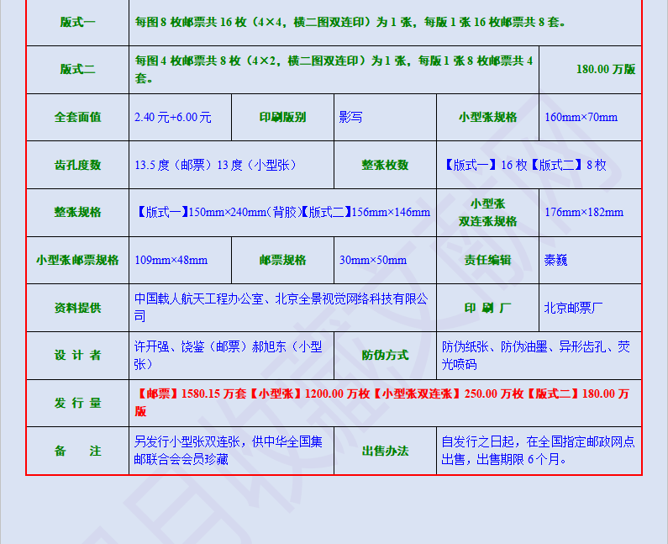The image size is (668, 544).
Task: Select the 160mm×70mm size value
Action: (581, 117)
